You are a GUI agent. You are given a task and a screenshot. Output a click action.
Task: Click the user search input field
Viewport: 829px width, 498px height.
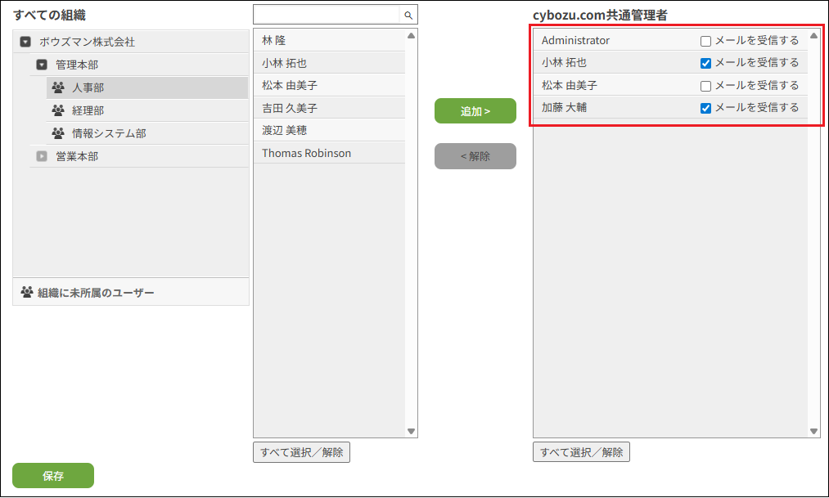click(x=327, y=15)
